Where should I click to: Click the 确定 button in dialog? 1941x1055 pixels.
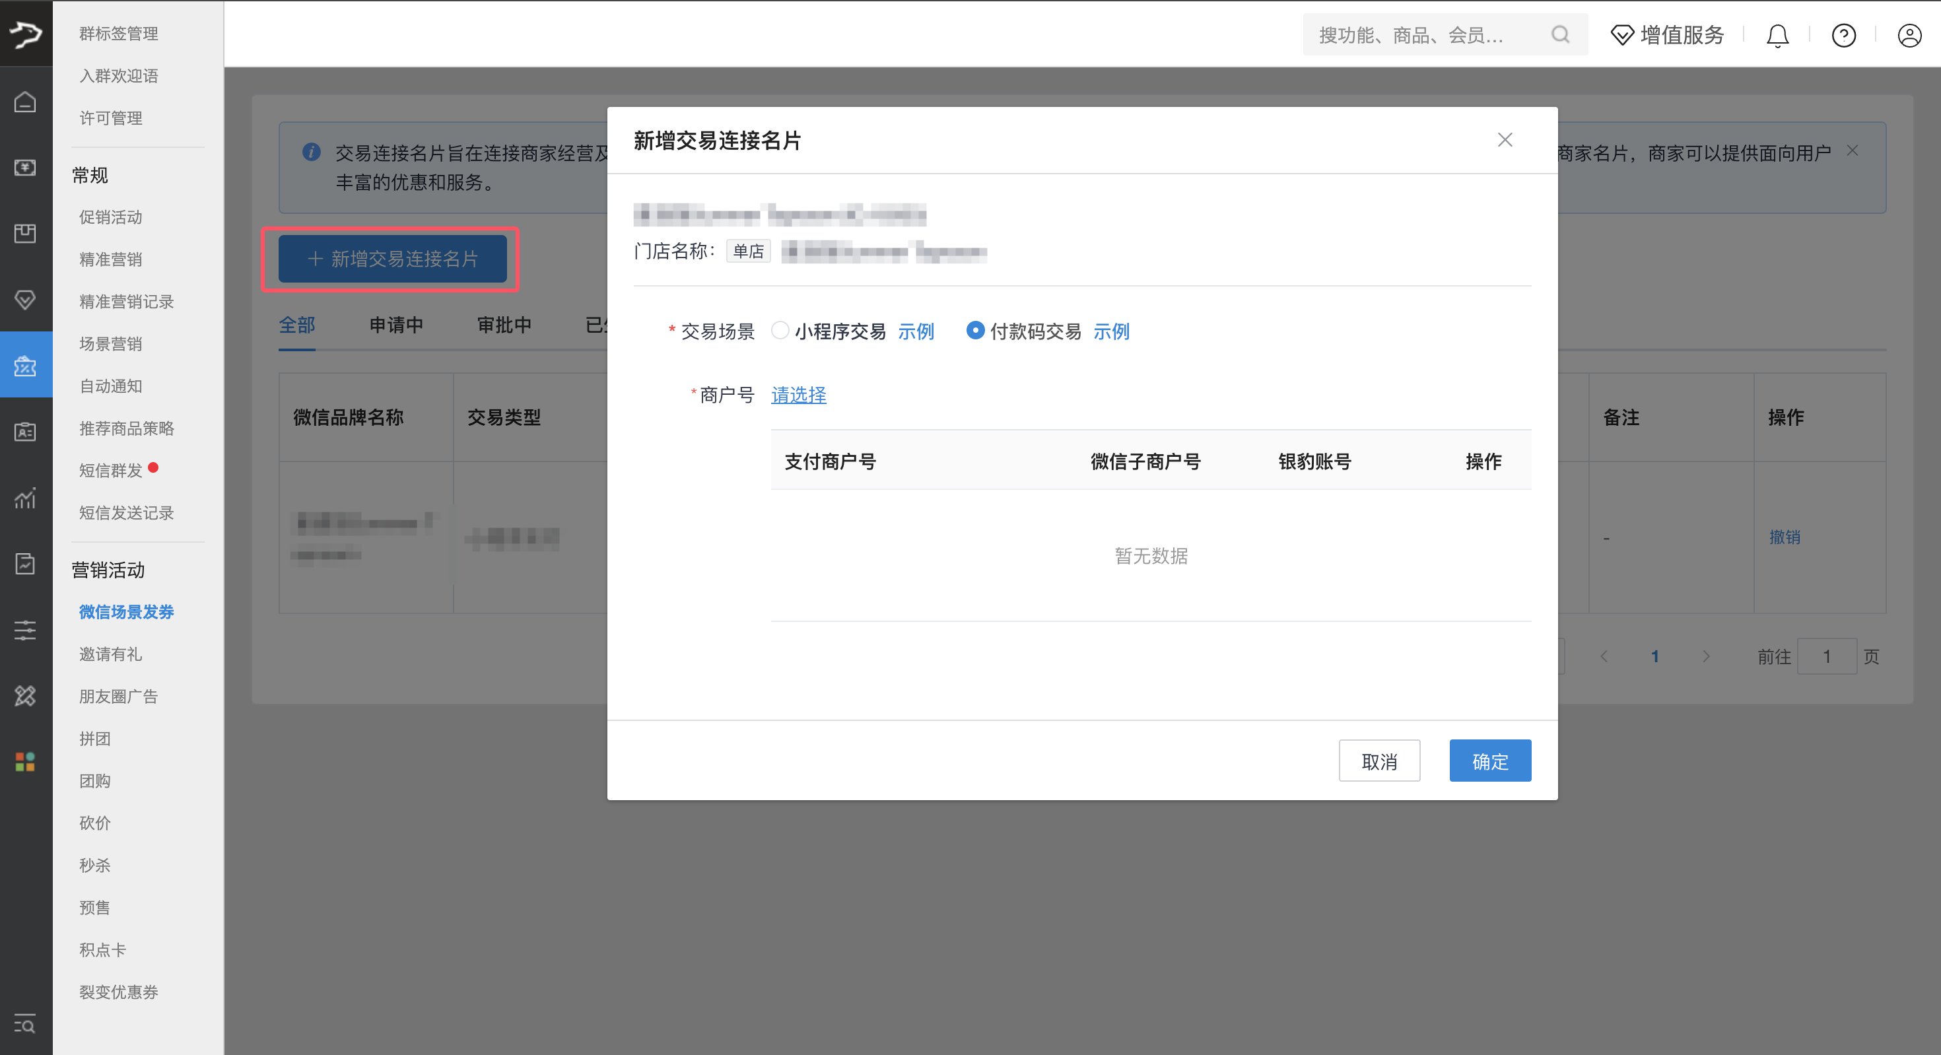point(1489,761)
